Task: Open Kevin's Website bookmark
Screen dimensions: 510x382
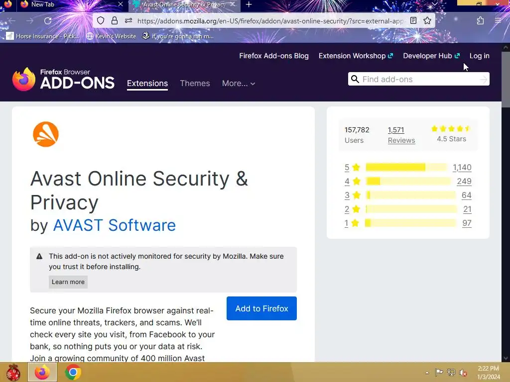Action: [x=111, y=36]
